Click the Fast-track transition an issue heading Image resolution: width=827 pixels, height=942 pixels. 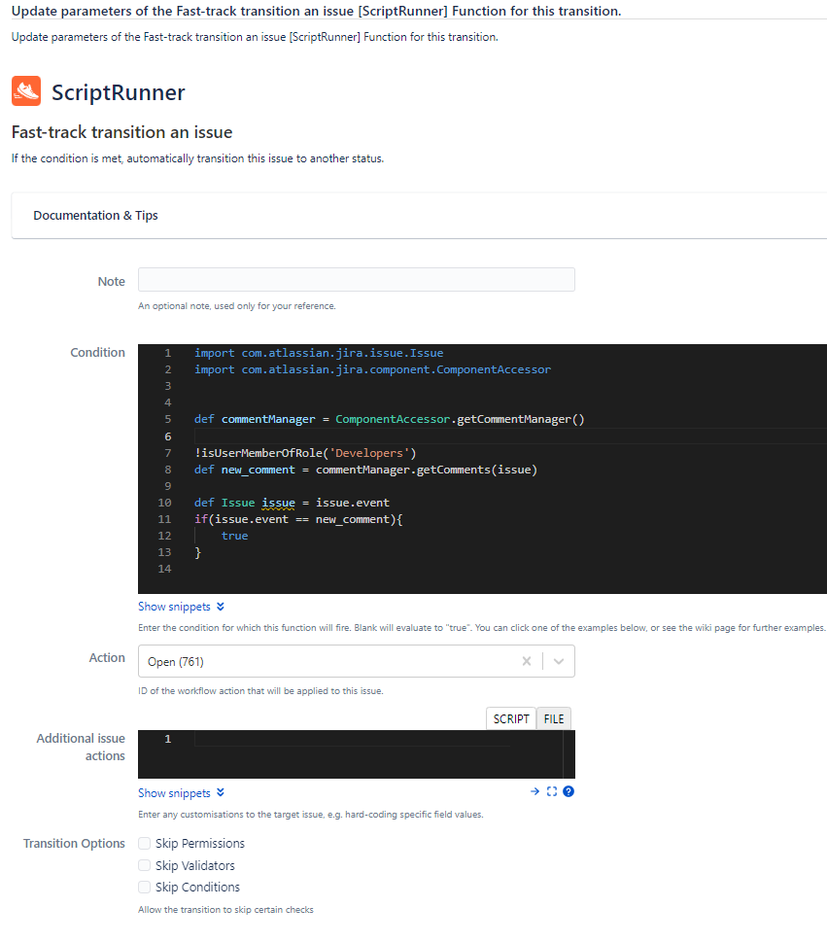(x=121, y=132)
